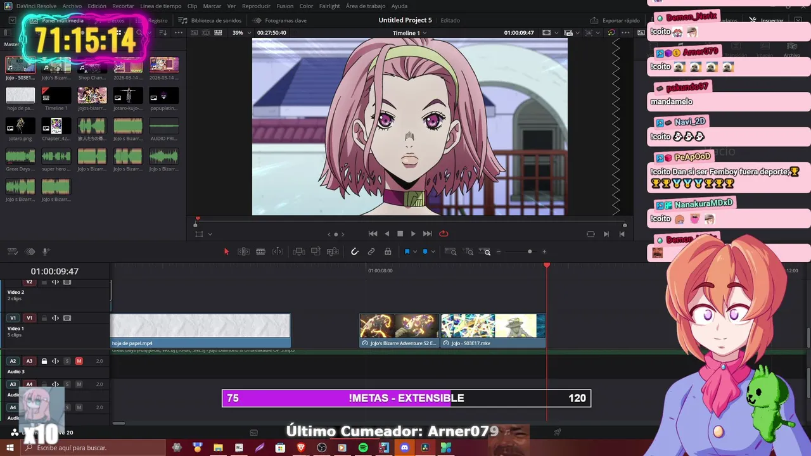Click the Full Extent Zoom icon
The width and height of the screenshot is (811, 456).
[x=450, y=251]
